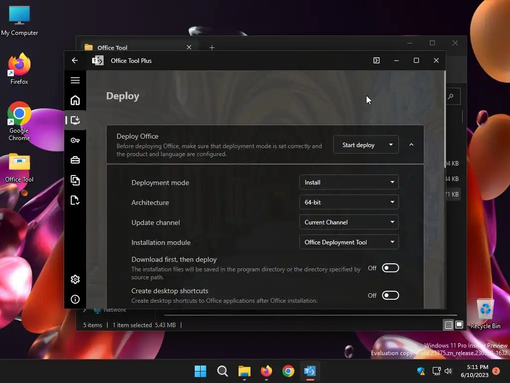The height and width of the screenshot is (383, 510).
Task: Open the Deployment mode dropdown
Action: [349, 183]
